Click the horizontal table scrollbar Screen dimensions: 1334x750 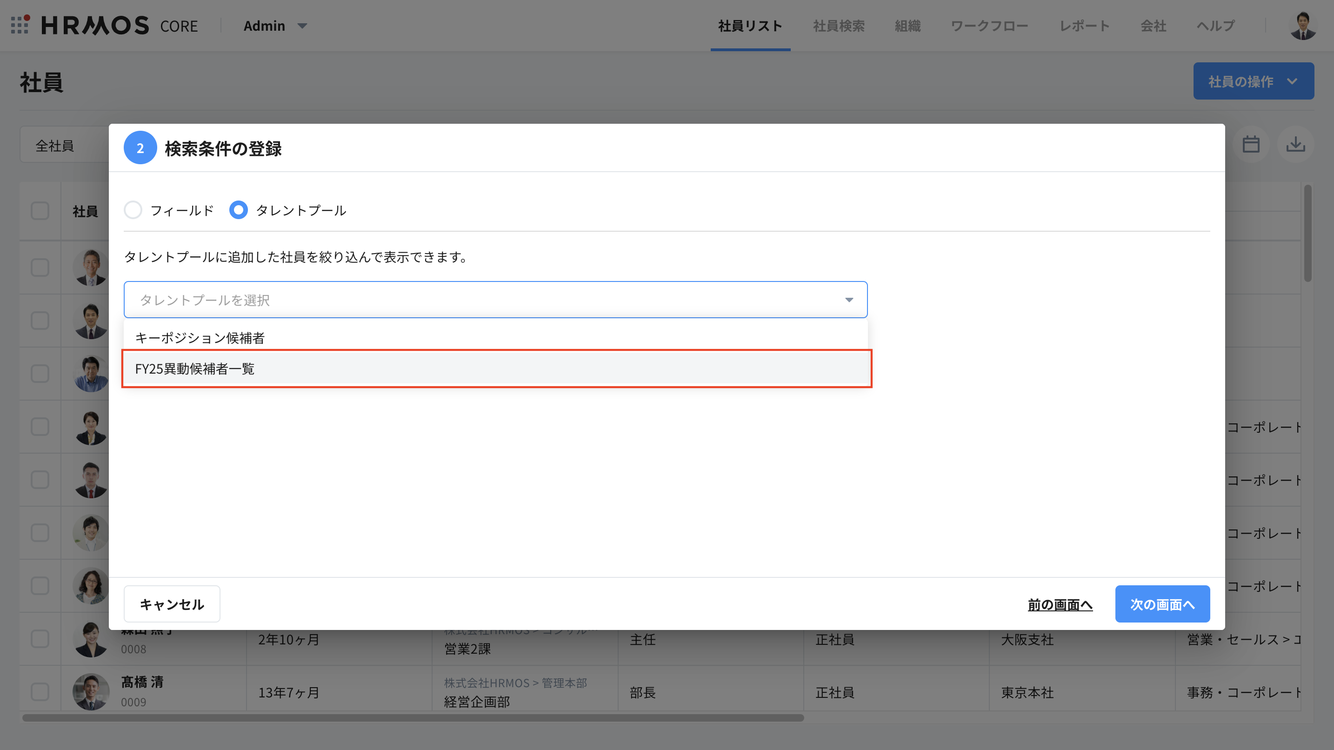pos(413,718)
